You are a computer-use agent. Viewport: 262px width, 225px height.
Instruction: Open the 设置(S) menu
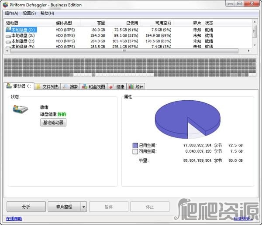pyautogui.click(x=29, y=13)
